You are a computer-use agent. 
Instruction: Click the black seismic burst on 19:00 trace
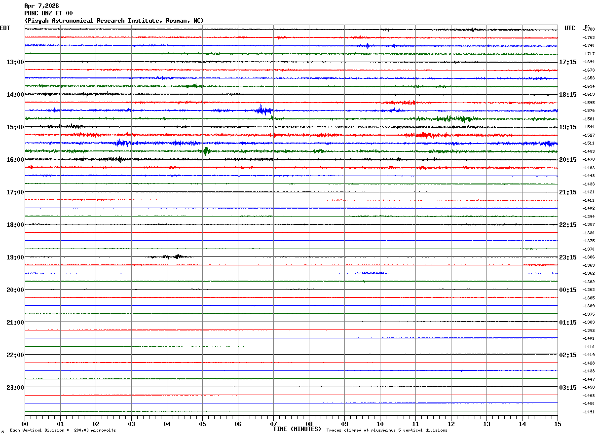(171, 256)
